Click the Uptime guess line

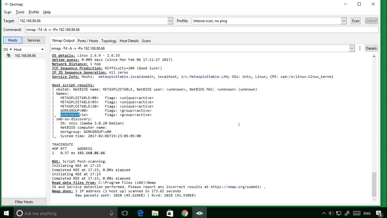point(112,60)
